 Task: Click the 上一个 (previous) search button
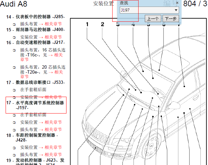153,18
